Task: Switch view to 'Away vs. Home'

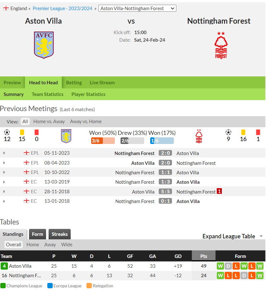Action: [x=86, y=122]
